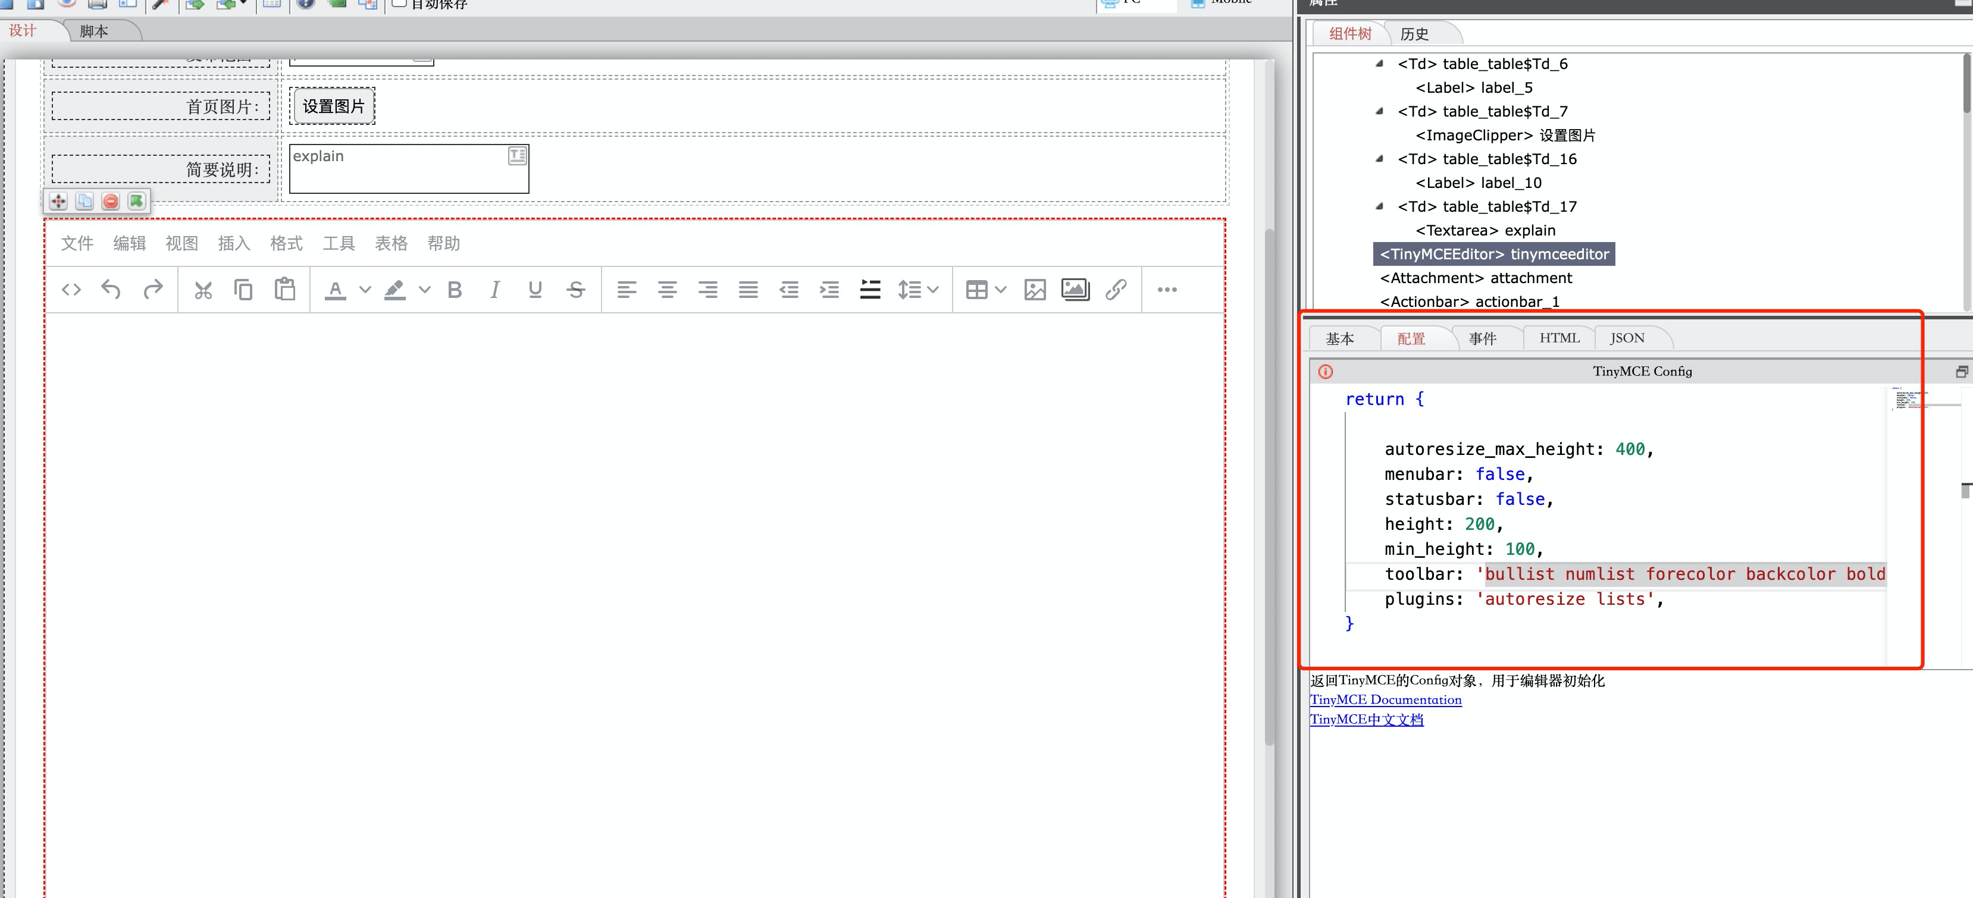
Task: Click the red delete widget icon
Action: coord(110,202)
